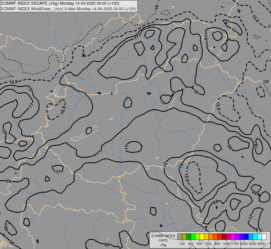Screen dimensions: 271x249
Task: Select the dark green CAPE legend swatch
Action: pyautogui.click(x=189, y=237)
